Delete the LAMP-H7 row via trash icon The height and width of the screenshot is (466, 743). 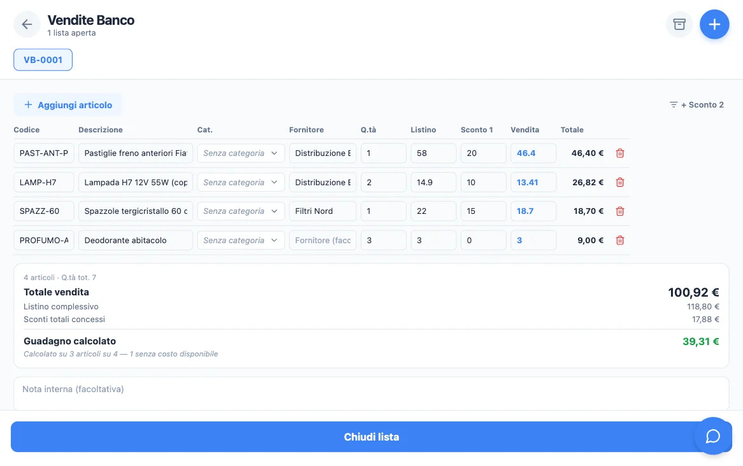click(620, 182)
